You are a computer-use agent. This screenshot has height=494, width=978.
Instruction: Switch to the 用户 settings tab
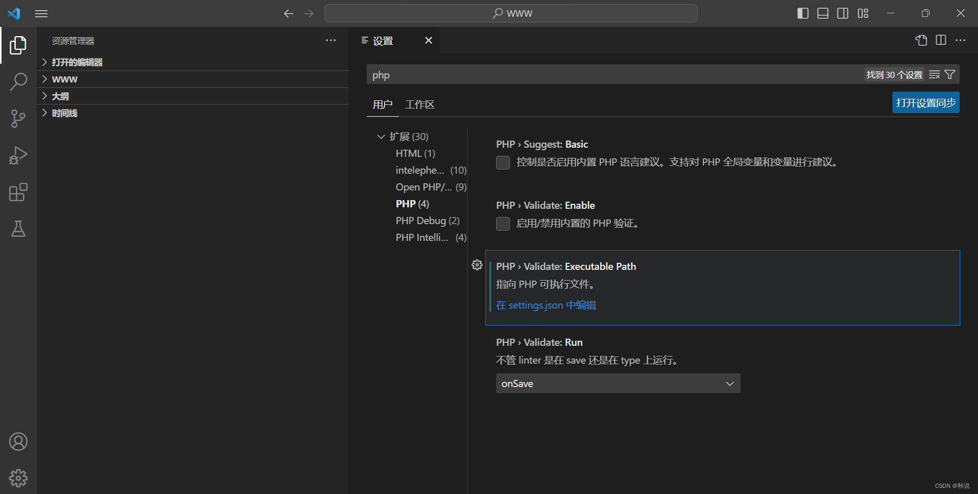[383, 104]
